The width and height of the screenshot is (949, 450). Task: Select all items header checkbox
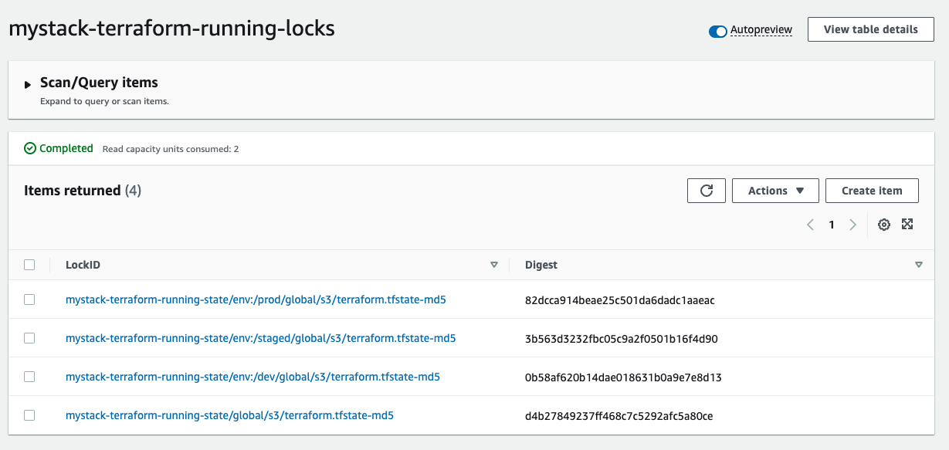tap(29, 265)
